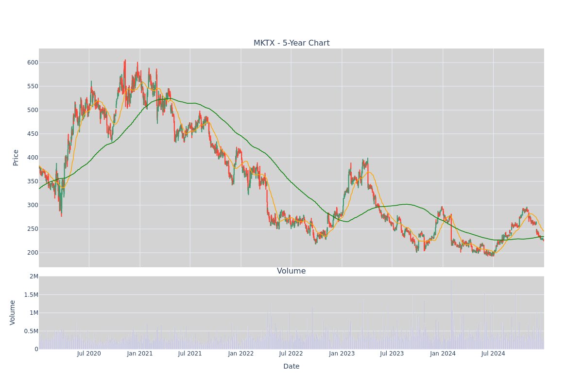Click the 450 price tick label
The height and width of the screenshot is (388, 583).
pos(33,134)
